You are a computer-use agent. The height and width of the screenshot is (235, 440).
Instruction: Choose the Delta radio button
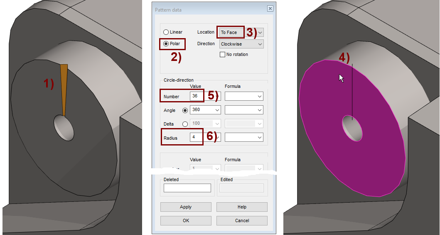[185, 124]
